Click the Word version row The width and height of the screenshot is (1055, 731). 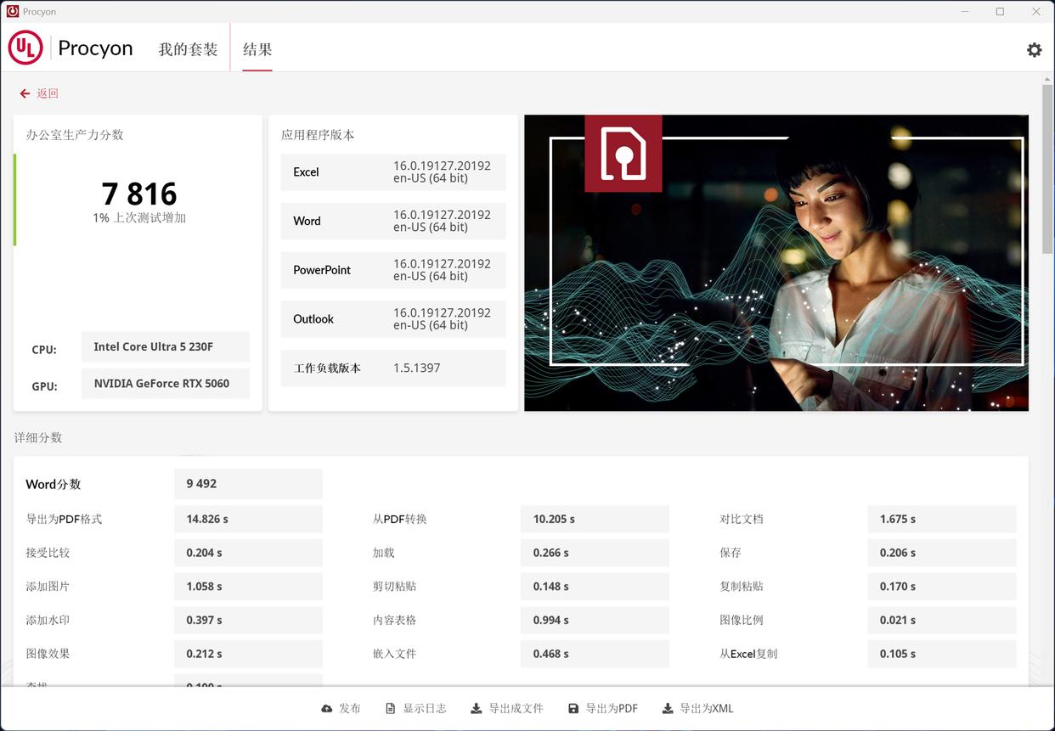click(393, 221)
